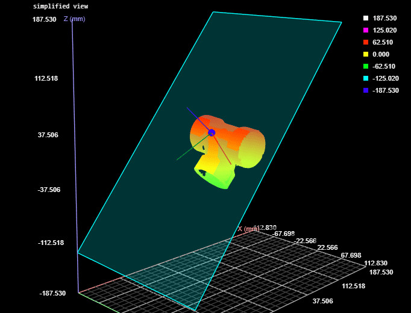Click the 'simplified view' label
The image size is (411, 313).
click(x=60, y=6)
